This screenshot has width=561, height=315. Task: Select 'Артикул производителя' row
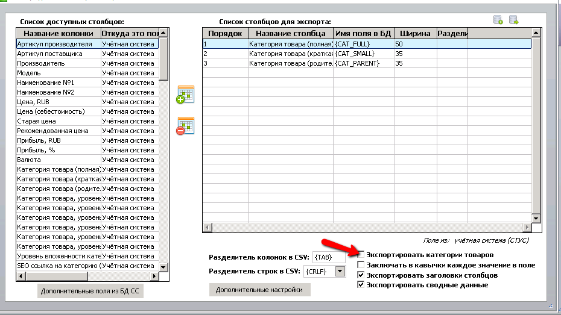(87, 44)
